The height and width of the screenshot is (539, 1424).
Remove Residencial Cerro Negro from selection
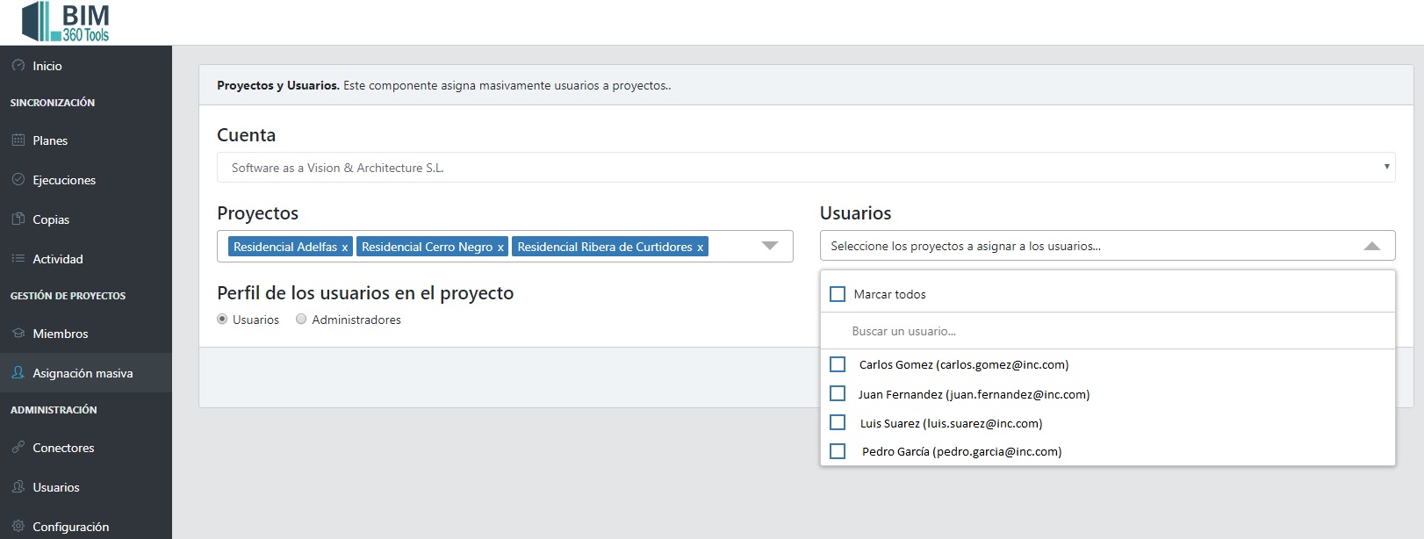[500, 248]
